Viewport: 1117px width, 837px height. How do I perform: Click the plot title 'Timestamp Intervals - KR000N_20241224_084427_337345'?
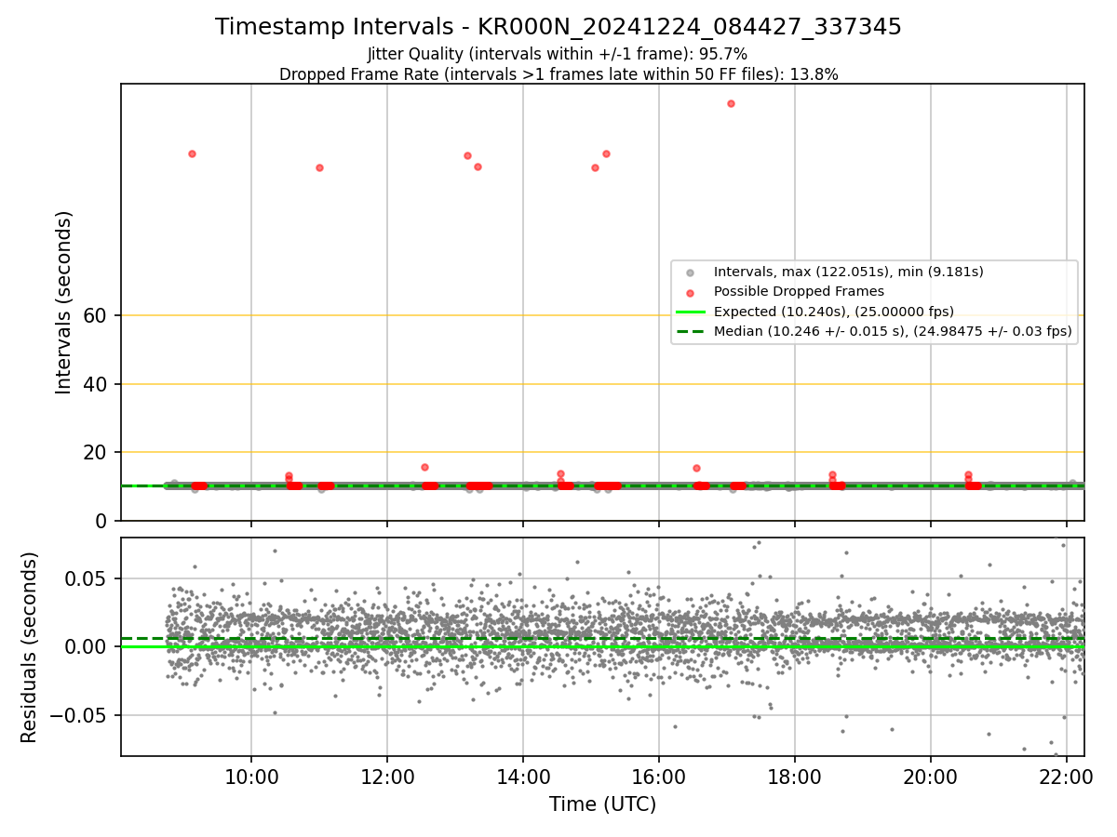coord(558,27)
